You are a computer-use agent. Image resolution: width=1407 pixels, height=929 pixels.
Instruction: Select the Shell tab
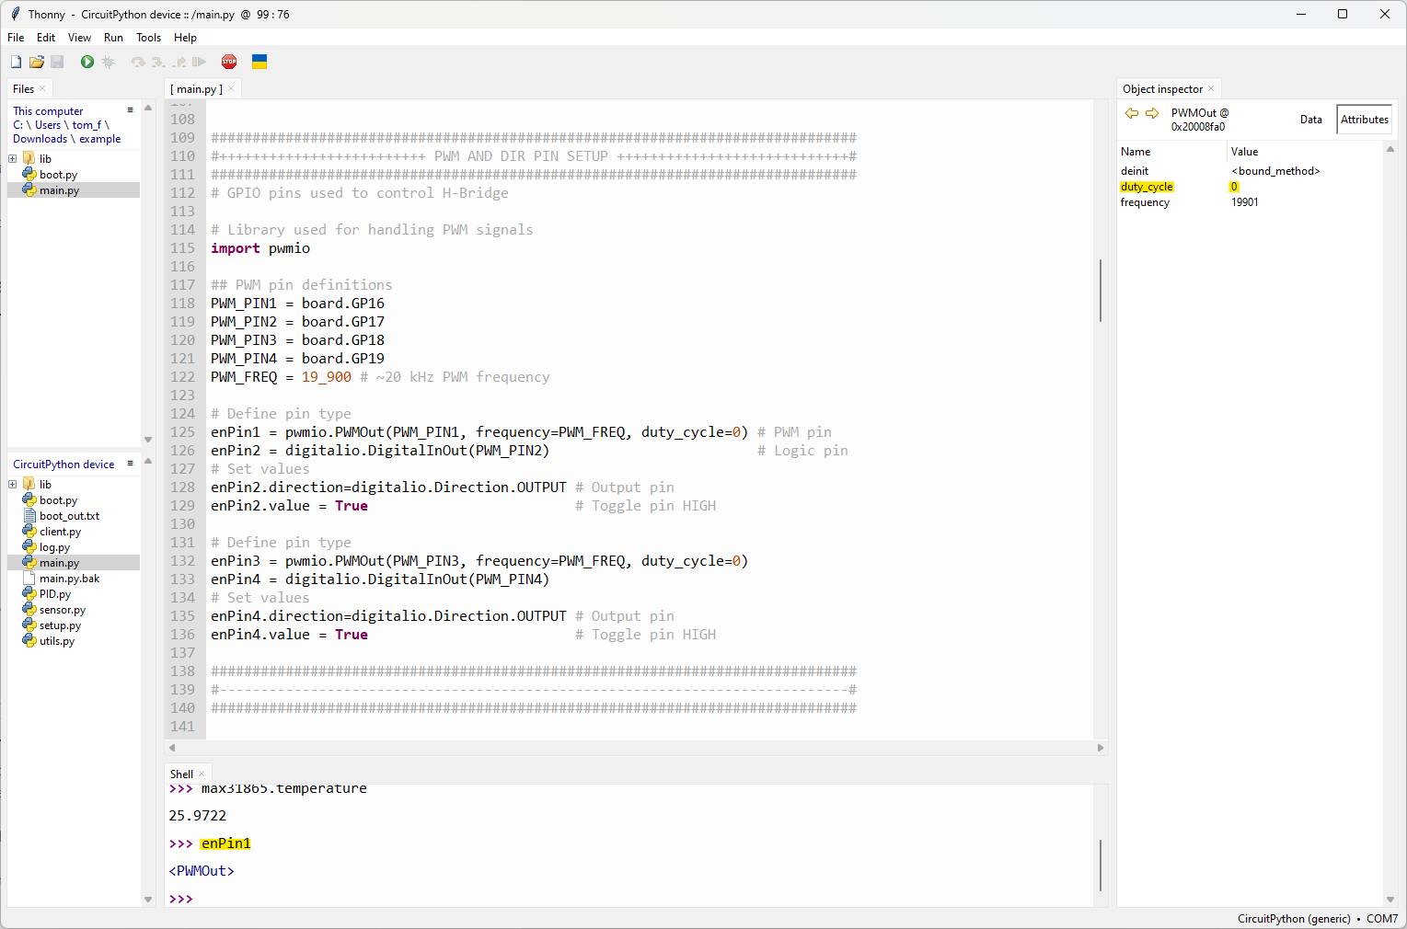[x=181, y=774]
